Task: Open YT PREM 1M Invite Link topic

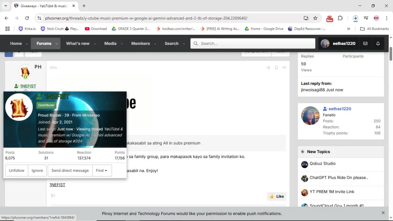Action: (x=332, y=191)
